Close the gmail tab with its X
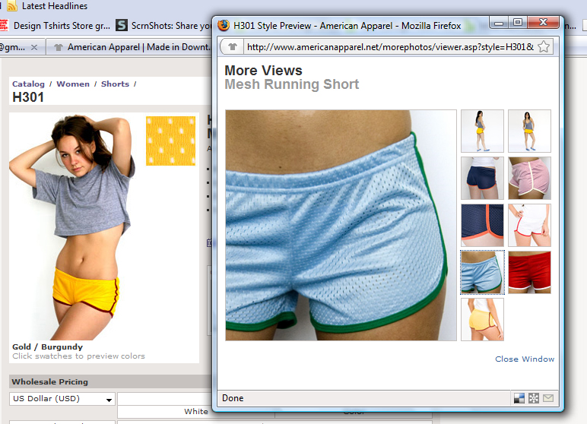587x424 pixels. (34, 47)
